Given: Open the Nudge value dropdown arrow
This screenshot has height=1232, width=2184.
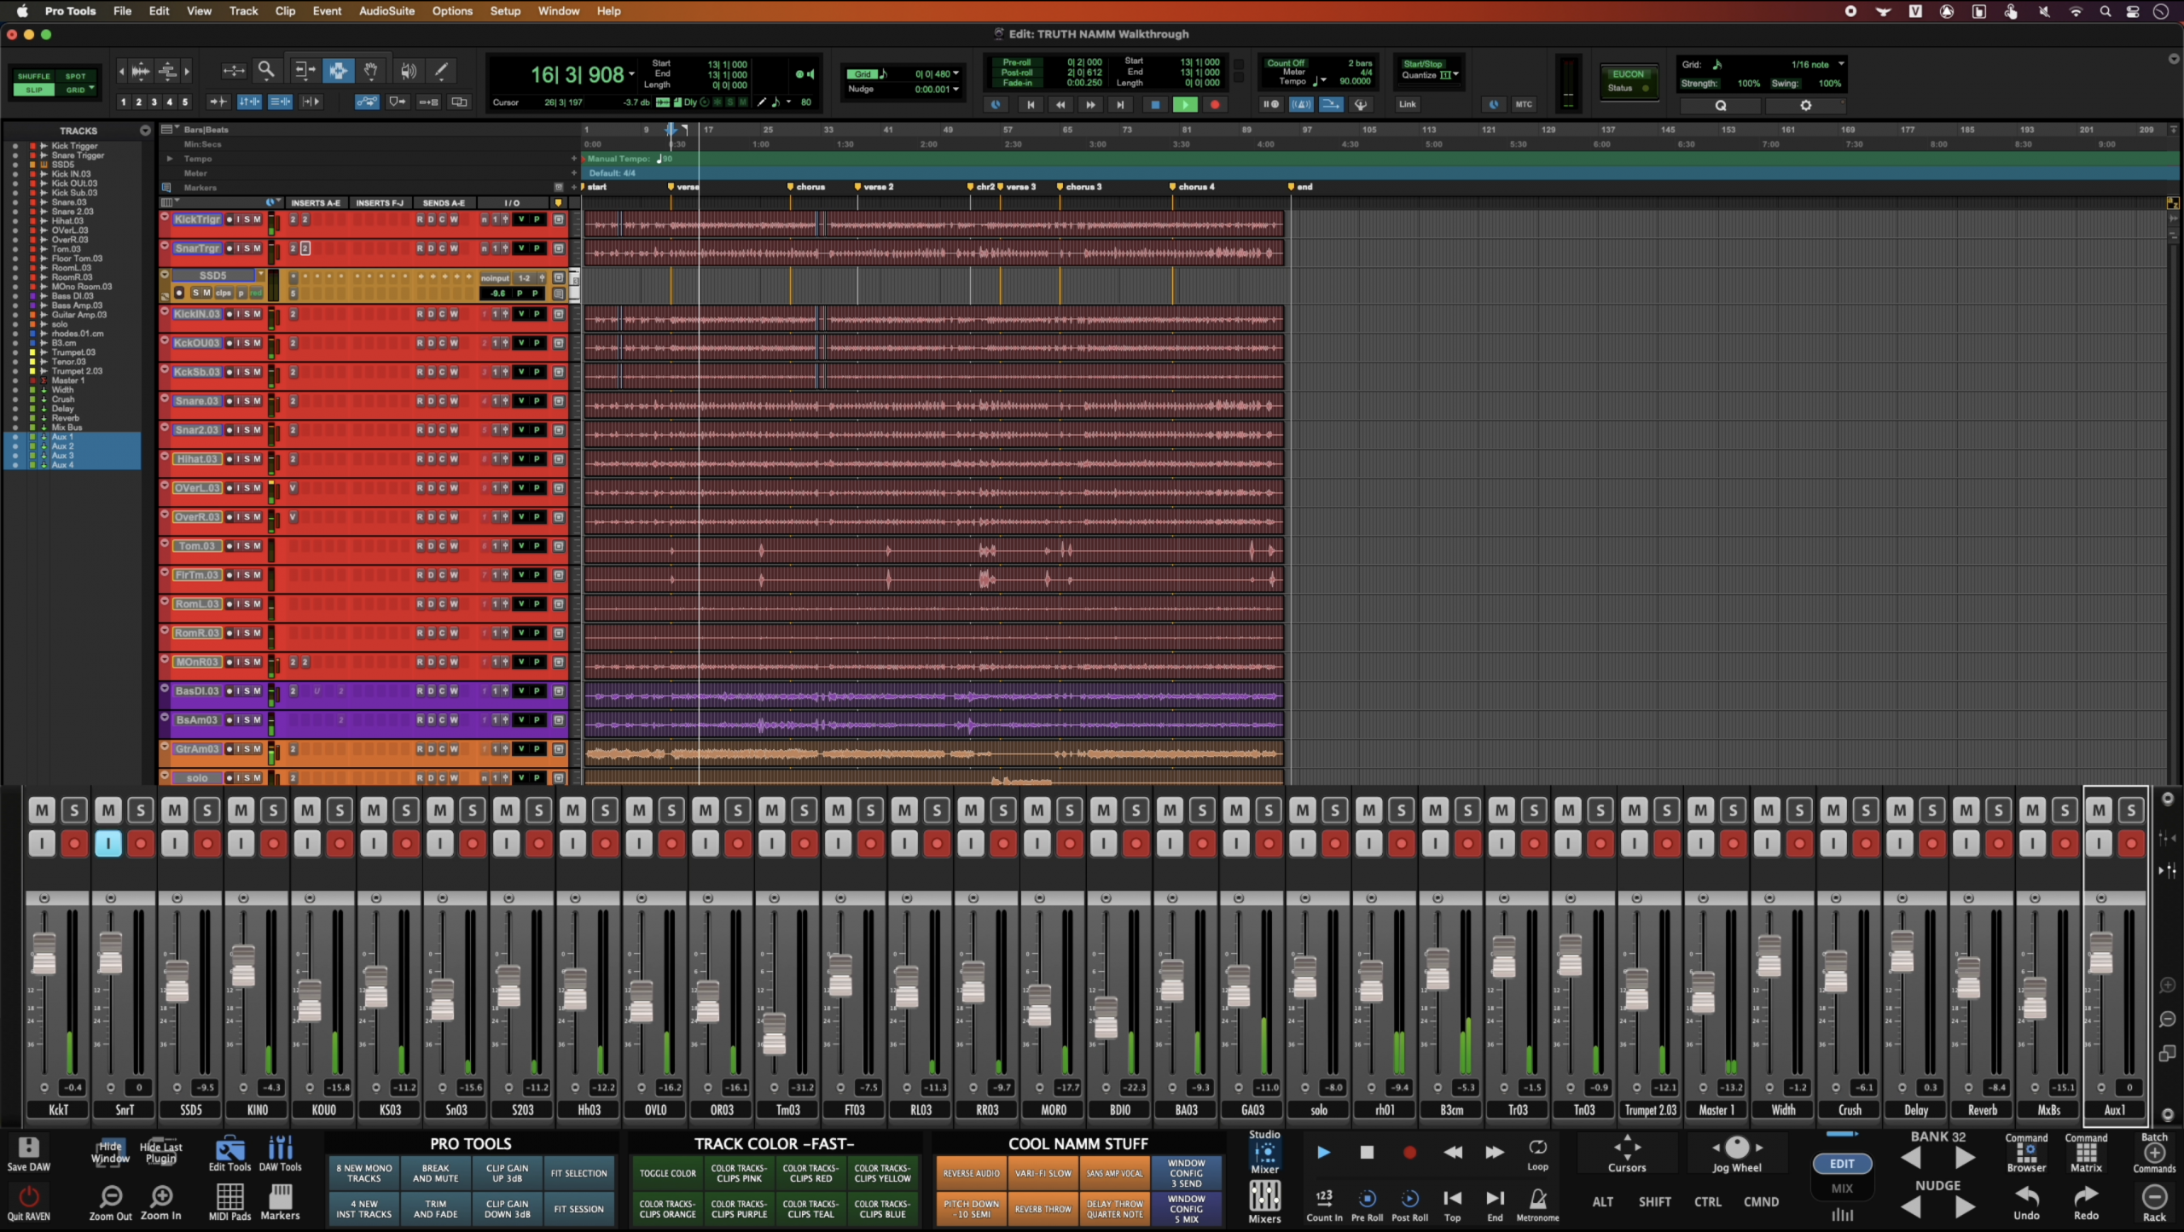Looking at the screenshot, I should point(956,89).
